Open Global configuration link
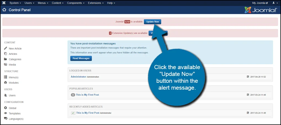 (13, 108)
